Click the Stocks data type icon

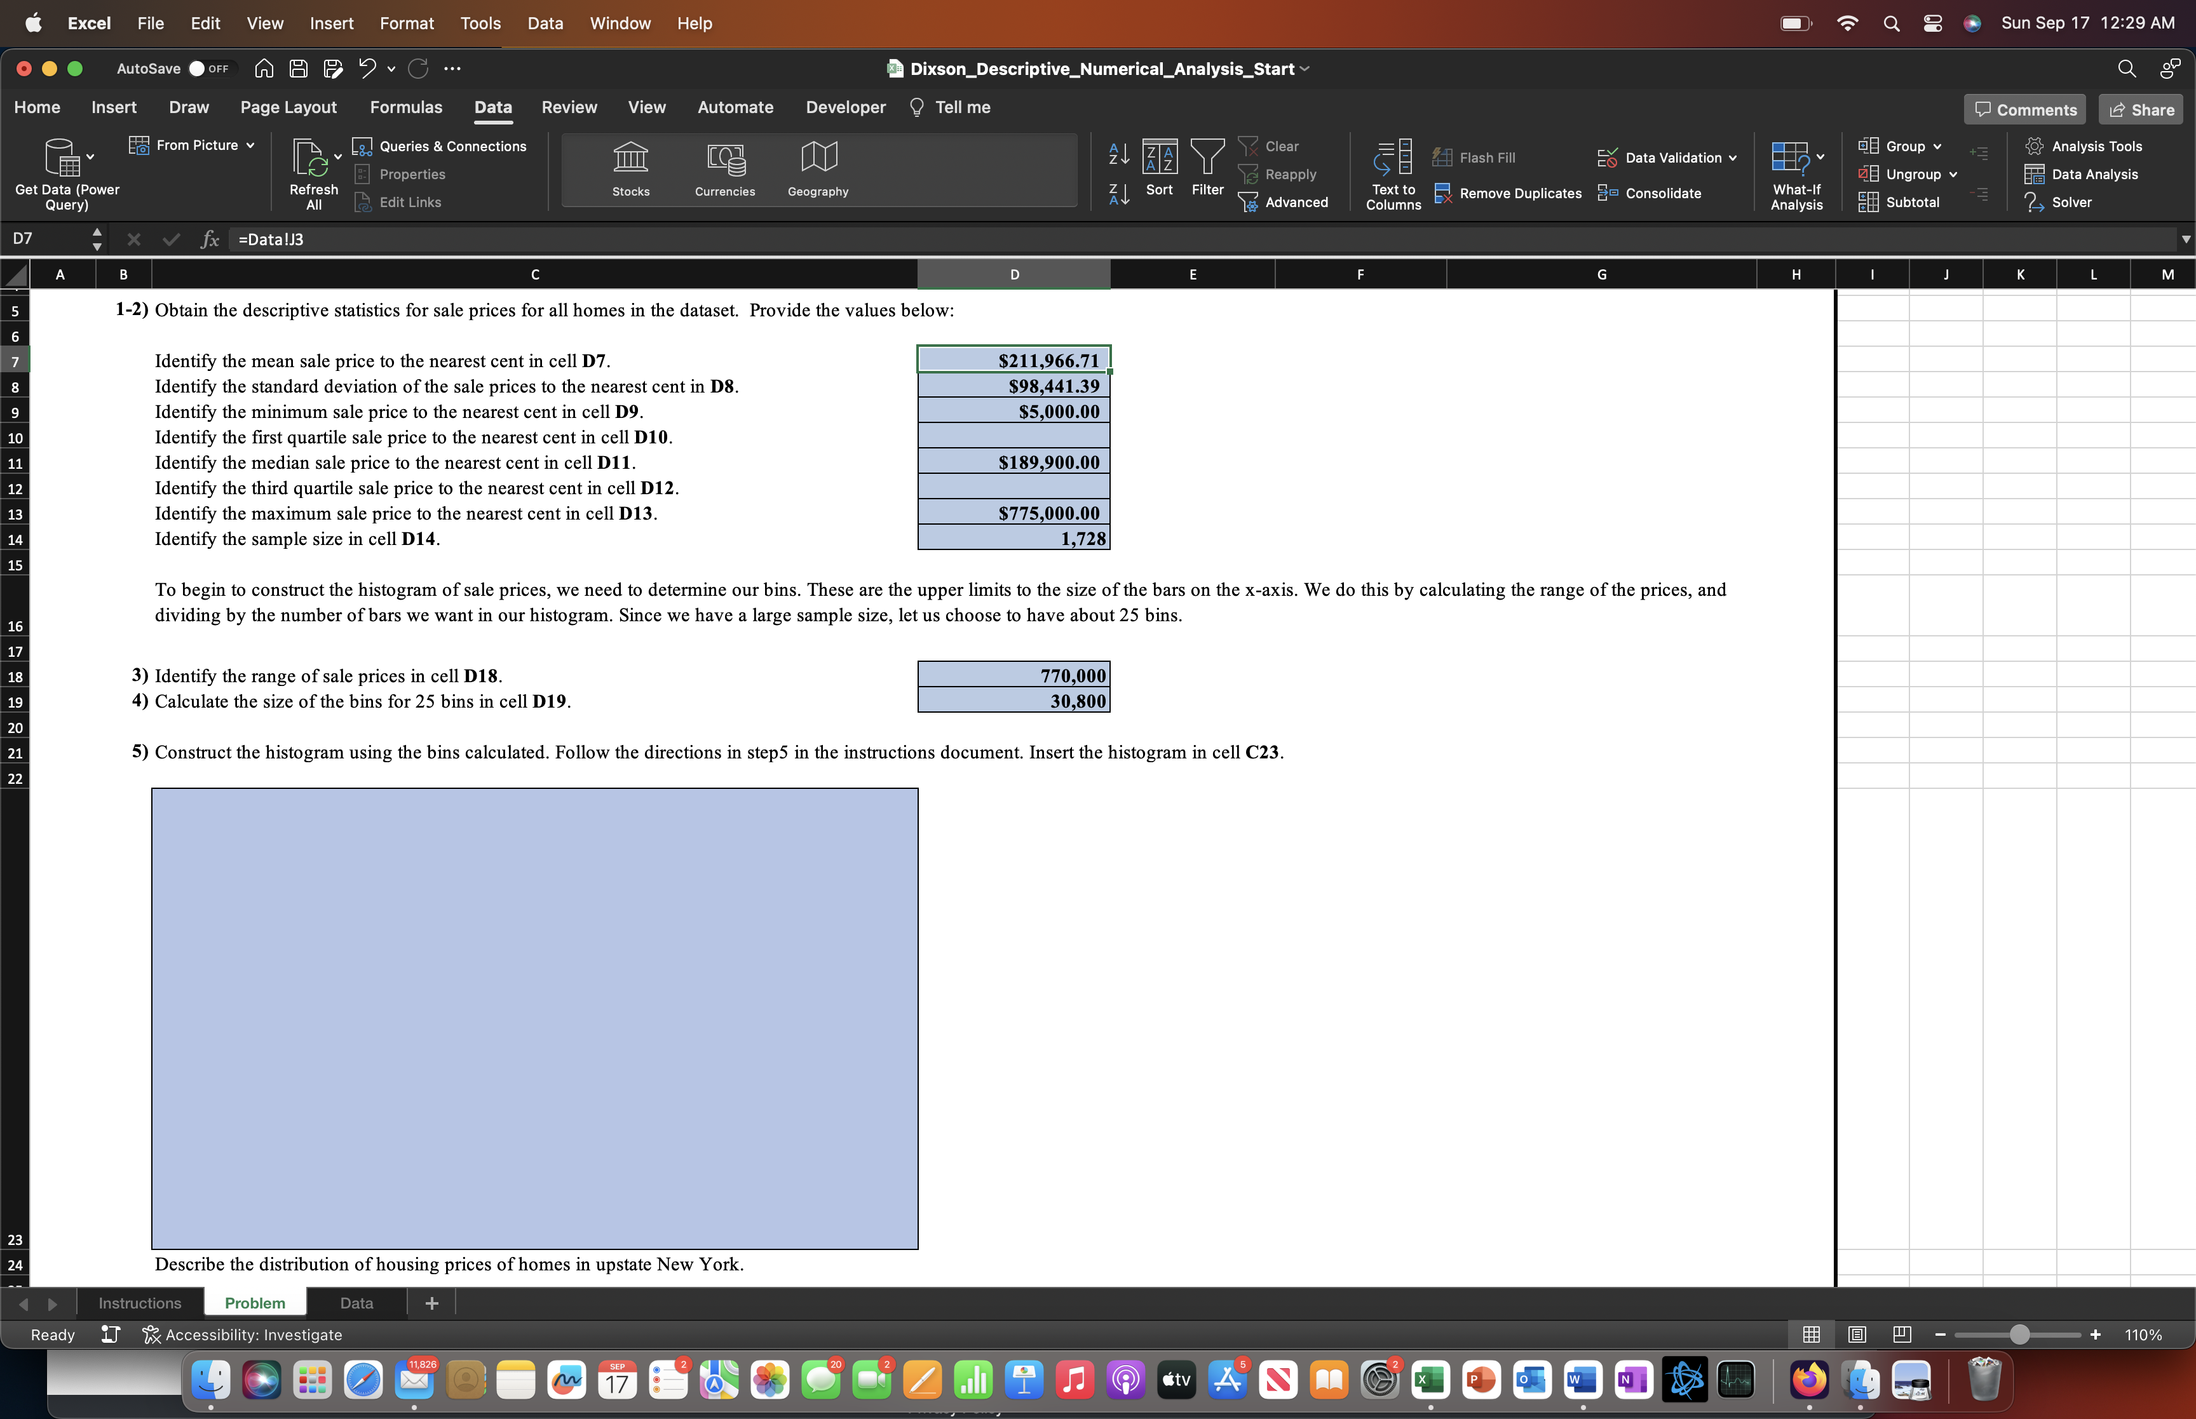(x=630, y=158)
